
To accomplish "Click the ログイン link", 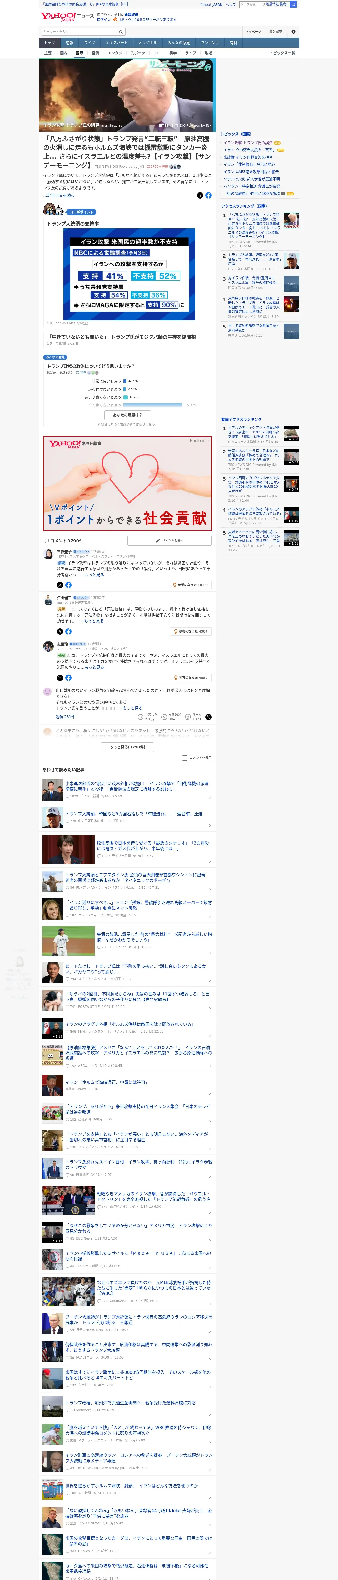I will [x=104, y=20].
